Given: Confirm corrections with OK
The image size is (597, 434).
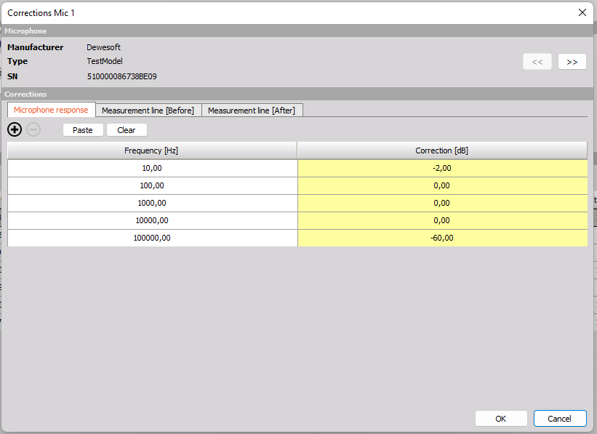Looking at the screenshot, I should click(x=501, y=418).
